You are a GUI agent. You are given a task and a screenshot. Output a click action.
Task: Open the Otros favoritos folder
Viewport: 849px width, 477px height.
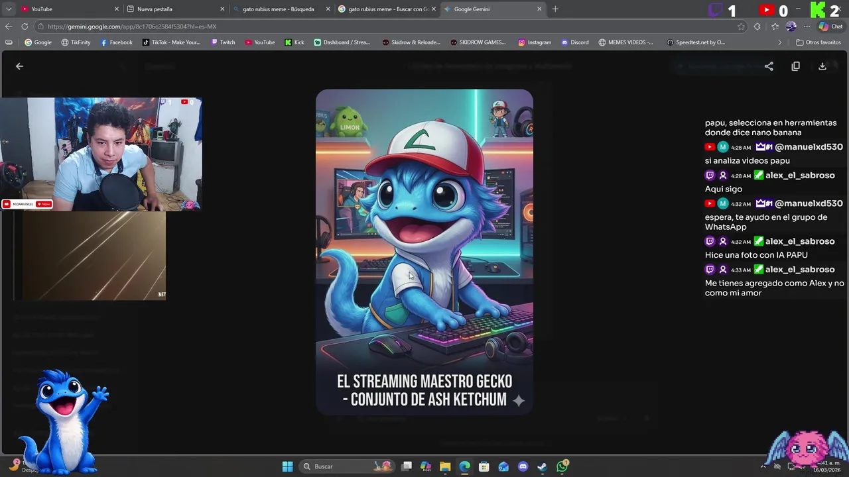click(x=818, y=42)
